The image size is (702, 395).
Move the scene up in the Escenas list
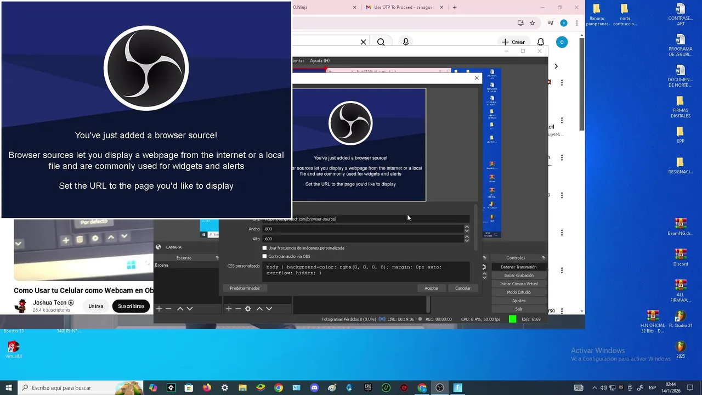click(x=180, y=309)
